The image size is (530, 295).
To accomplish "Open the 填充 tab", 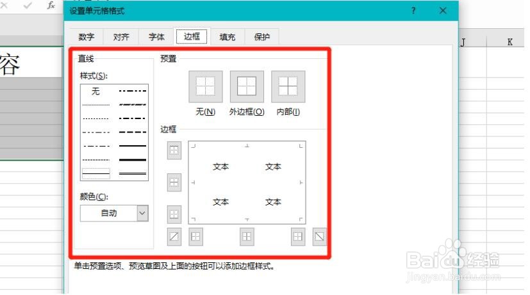I will click(227, 36).
